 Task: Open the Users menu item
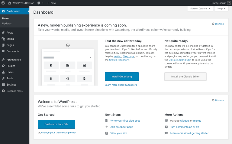[x=10, y=72]
